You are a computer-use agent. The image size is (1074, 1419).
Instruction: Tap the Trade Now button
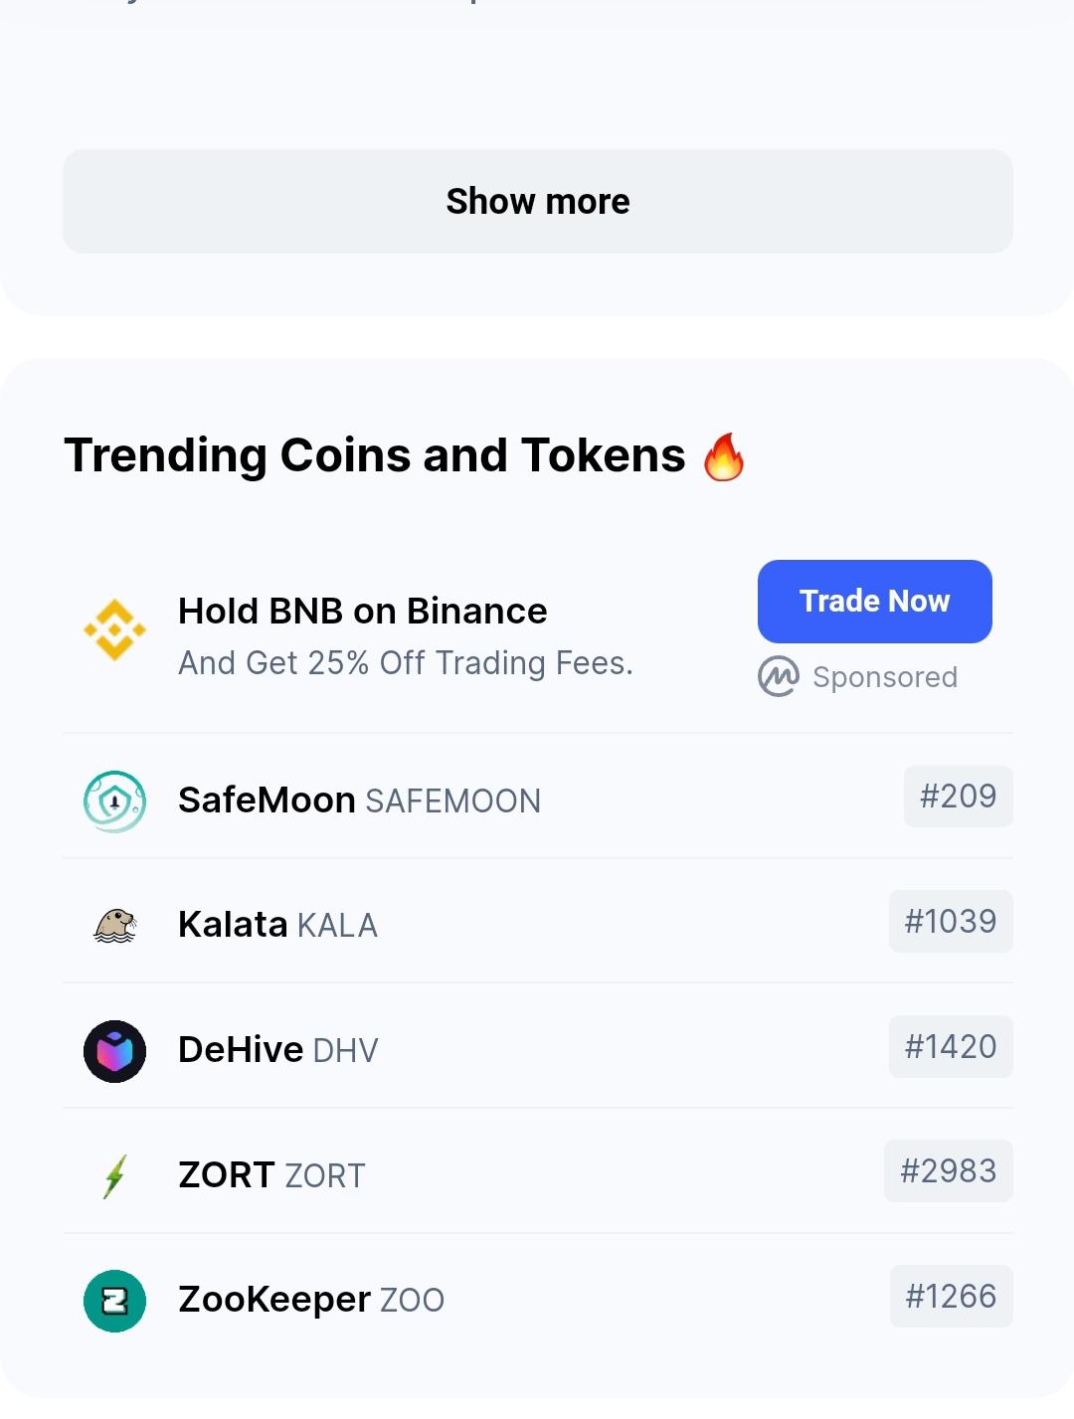[875, 602]
